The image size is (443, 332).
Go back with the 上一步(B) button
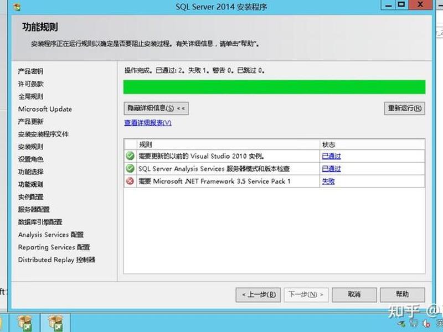(258, 295)
